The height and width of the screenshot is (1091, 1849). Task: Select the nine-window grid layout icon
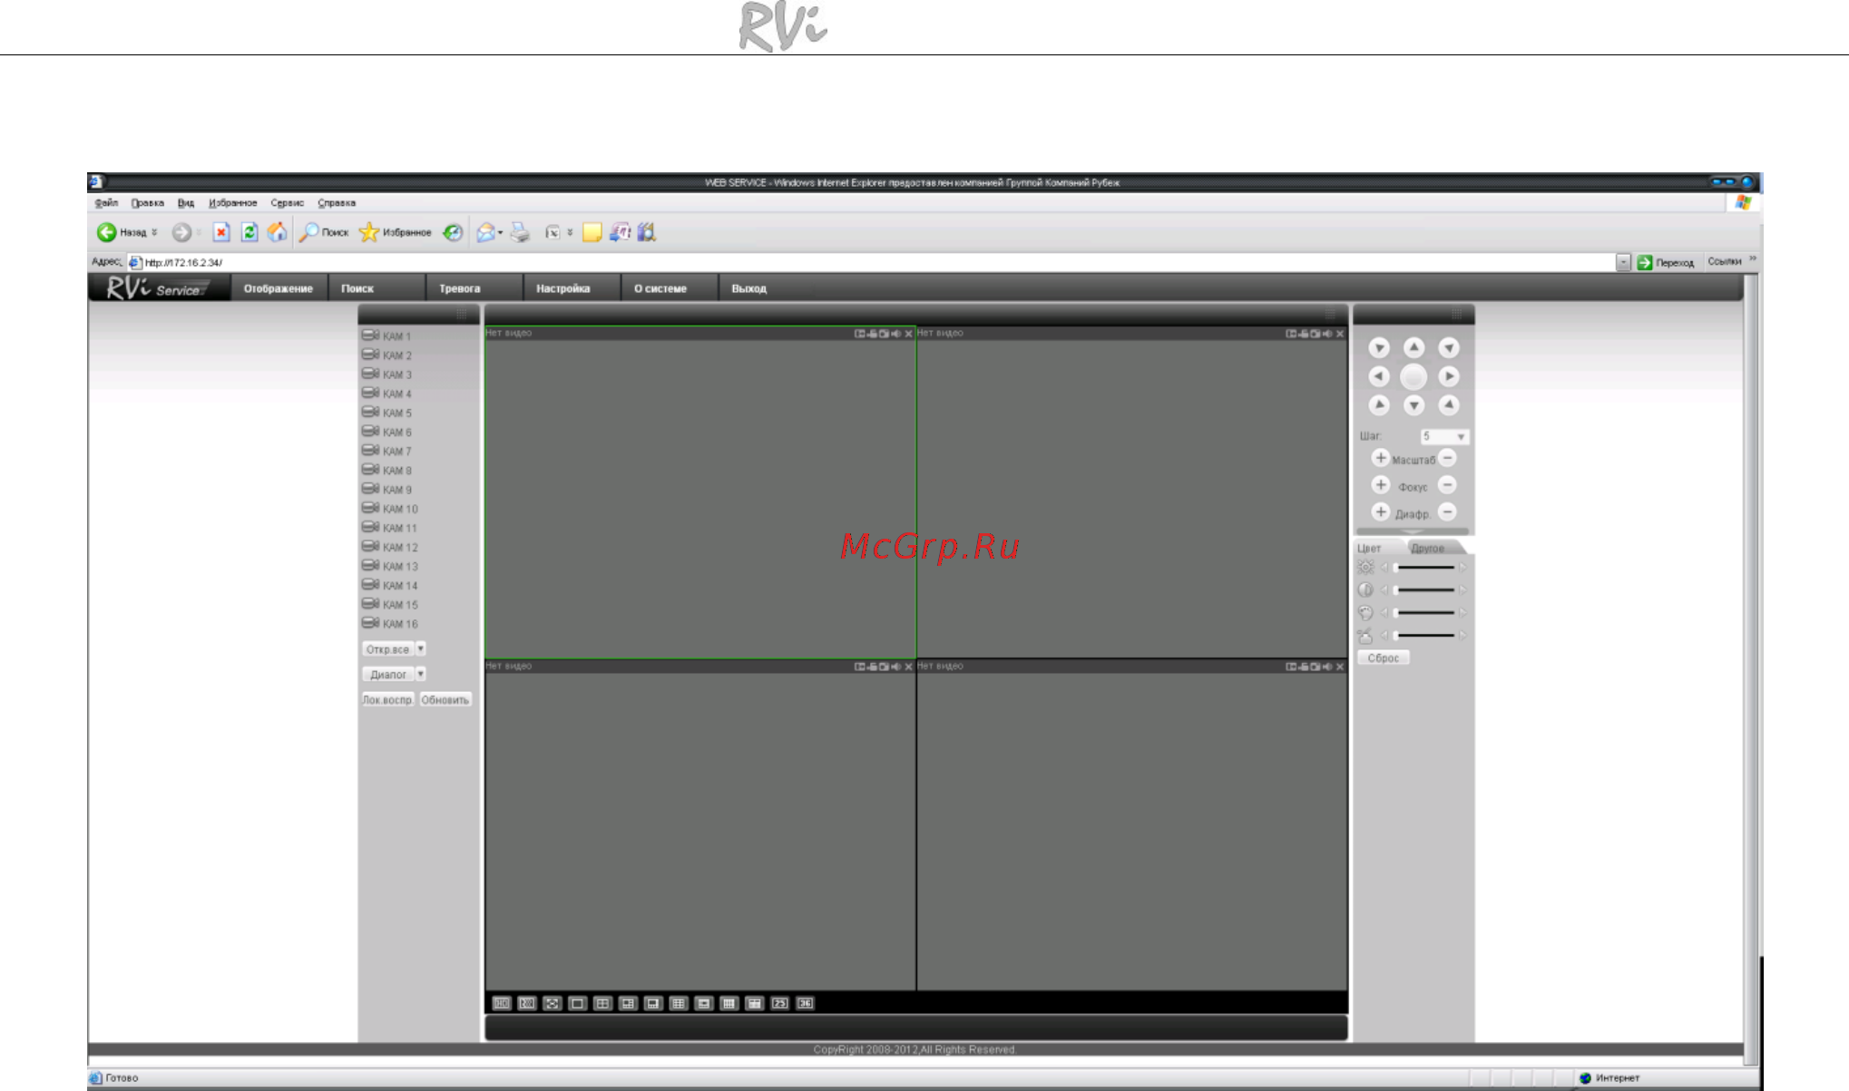(679, 1003)
